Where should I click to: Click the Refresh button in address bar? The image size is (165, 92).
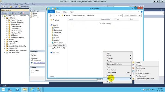click(x=121, y=15)
